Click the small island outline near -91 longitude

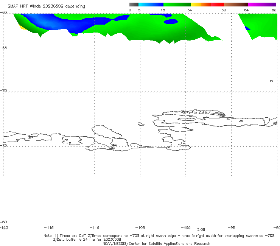pos(271,81)
